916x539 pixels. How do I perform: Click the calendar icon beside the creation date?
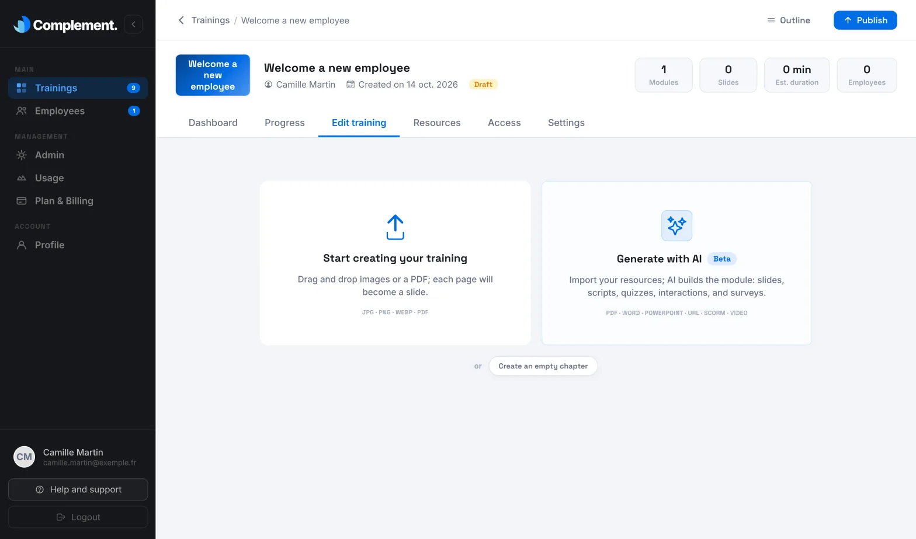point(351,85)
